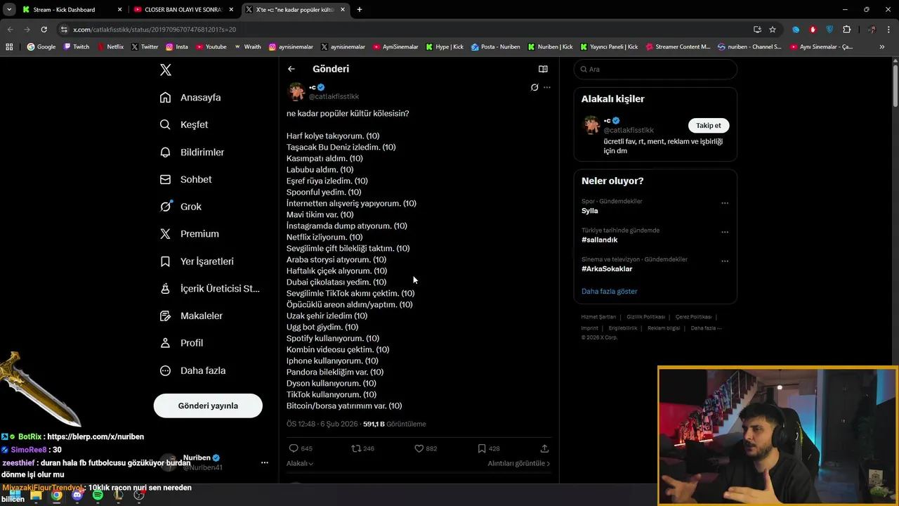Viewport: 899px width, 506px height.
Task: Switch to CLOSER BAN OLAYI YouTube tab
Action: coord(183,10)
